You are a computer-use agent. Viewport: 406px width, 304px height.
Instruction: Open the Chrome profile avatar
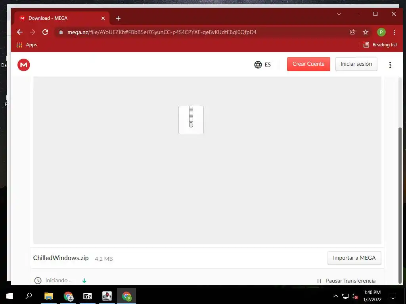[381, 32]
